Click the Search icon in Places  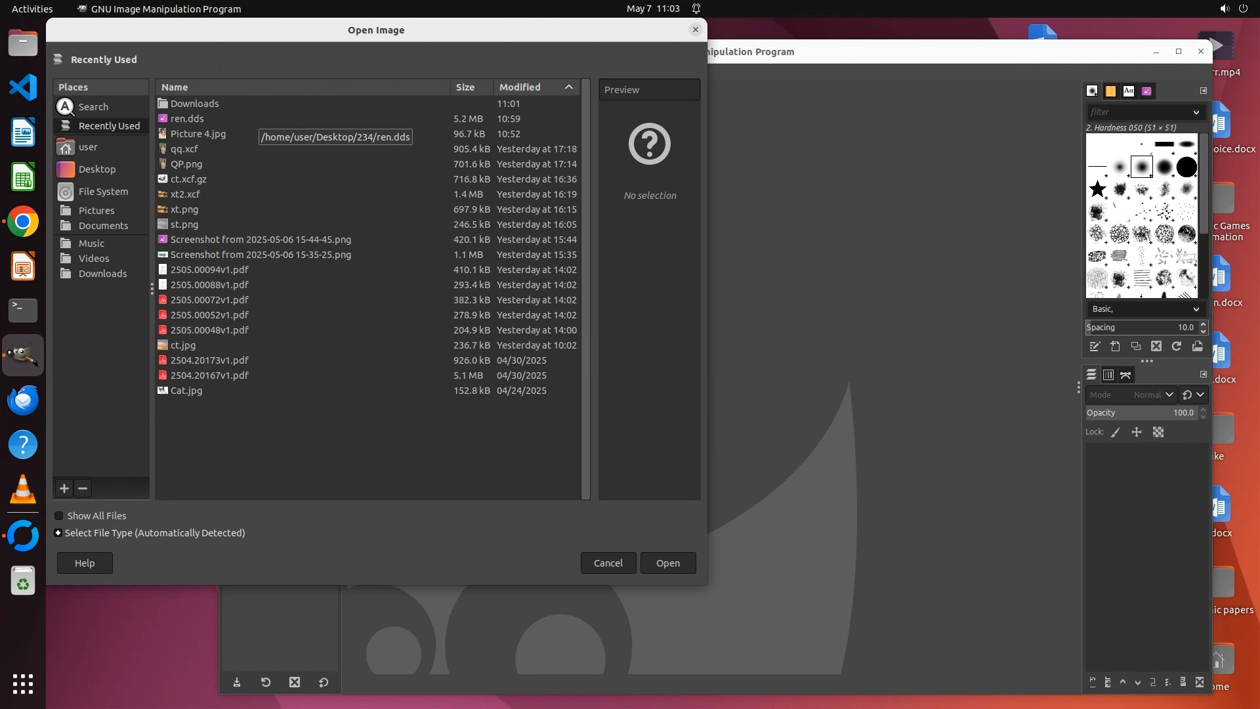66,107
